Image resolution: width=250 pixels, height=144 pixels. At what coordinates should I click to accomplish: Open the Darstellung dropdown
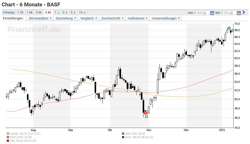point(66,18)
